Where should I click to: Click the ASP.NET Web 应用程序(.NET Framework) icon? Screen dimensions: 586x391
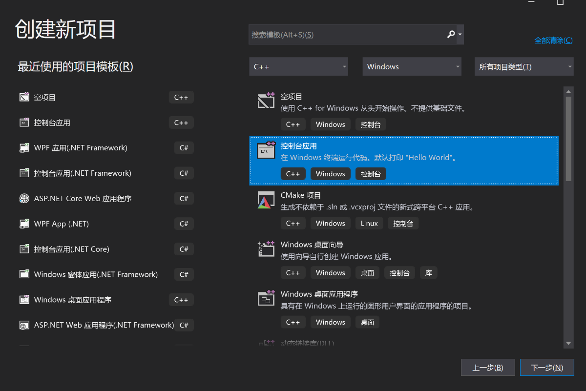point(24,325)
